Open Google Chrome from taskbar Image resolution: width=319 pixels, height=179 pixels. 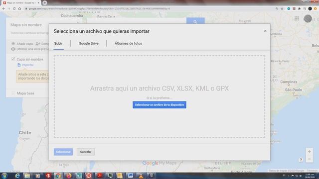pyautogui.click(x=58, y=176)
